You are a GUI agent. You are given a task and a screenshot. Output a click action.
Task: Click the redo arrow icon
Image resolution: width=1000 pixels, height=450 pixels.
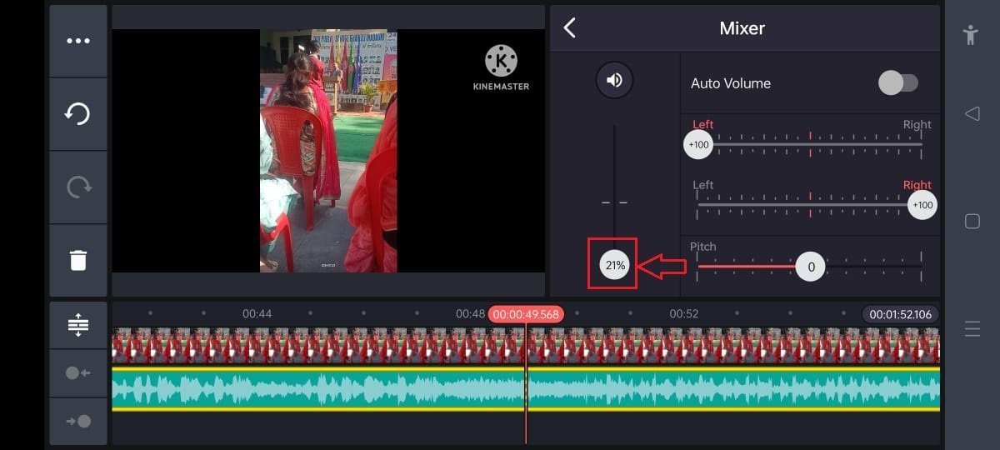pos(78,187)
